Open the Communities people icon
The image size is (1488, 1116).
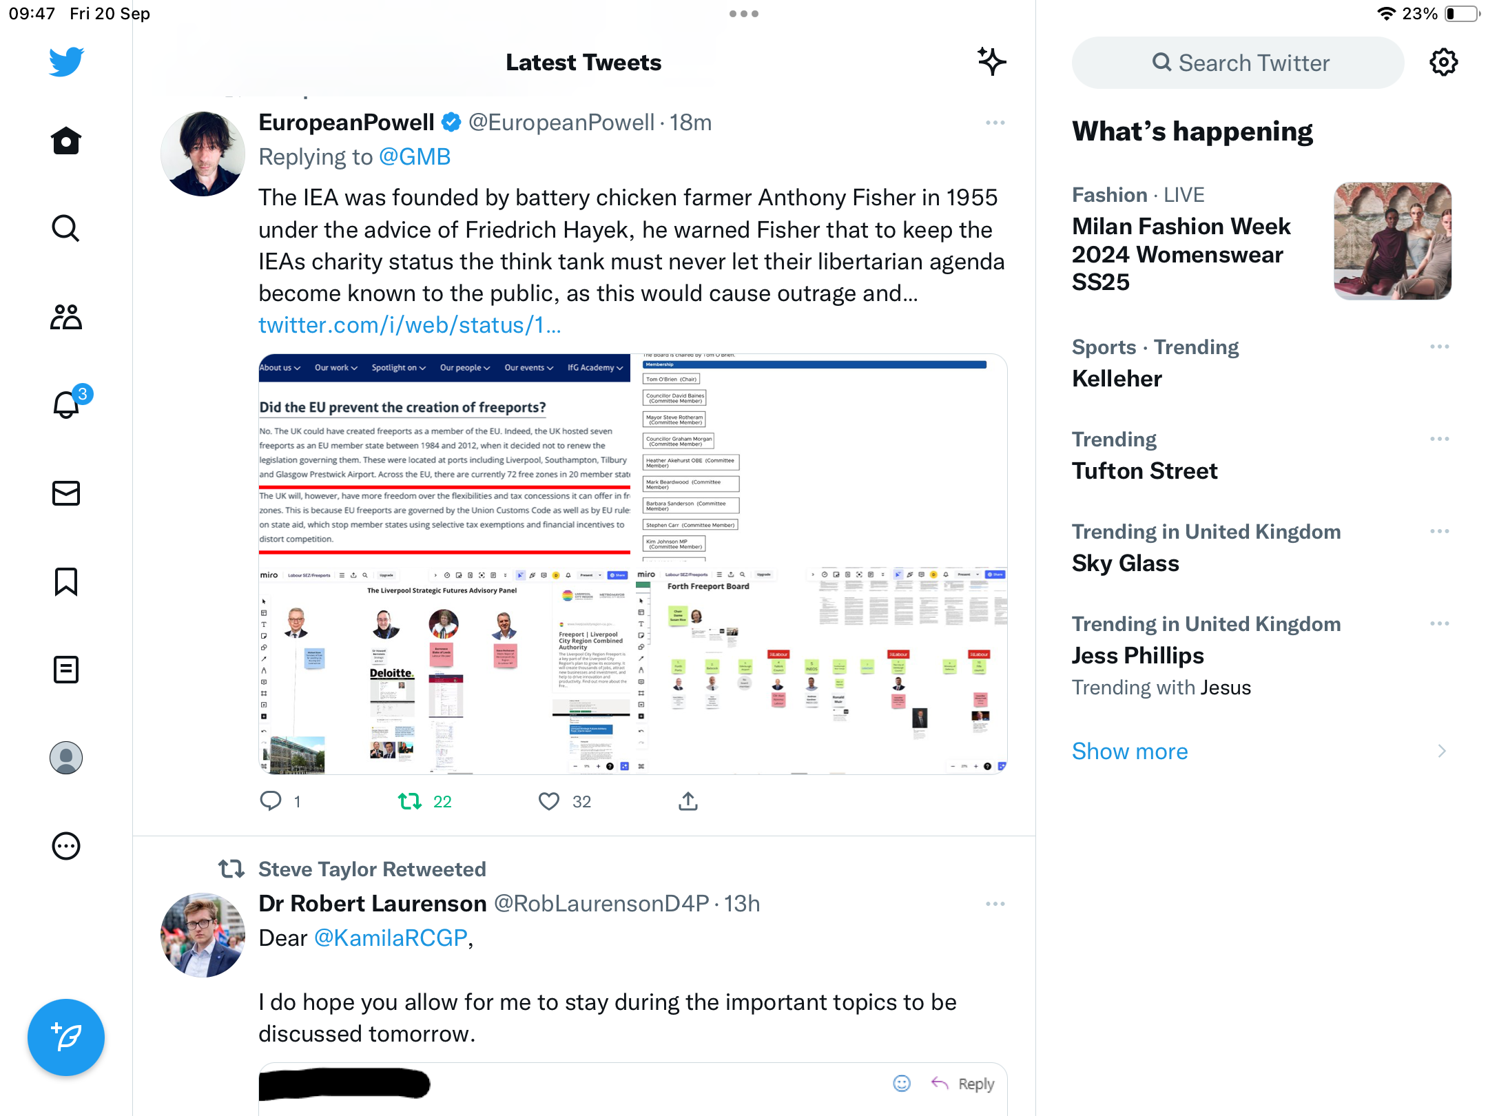point(66,317)
